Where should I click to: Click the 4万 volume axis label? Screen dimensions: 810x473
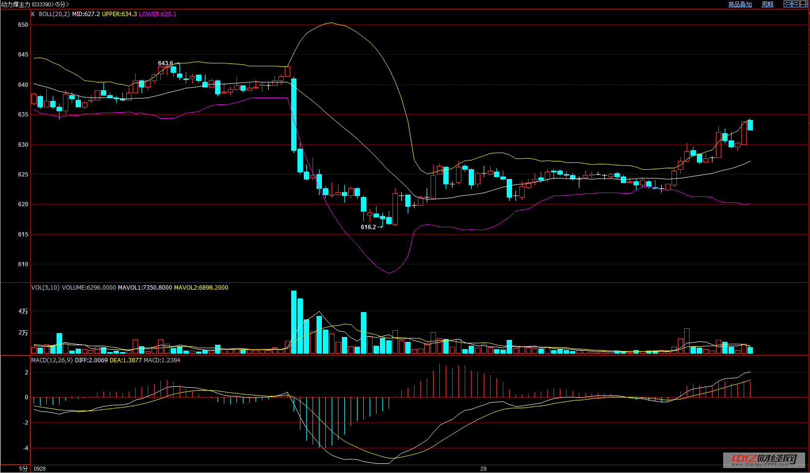(23, 311)
